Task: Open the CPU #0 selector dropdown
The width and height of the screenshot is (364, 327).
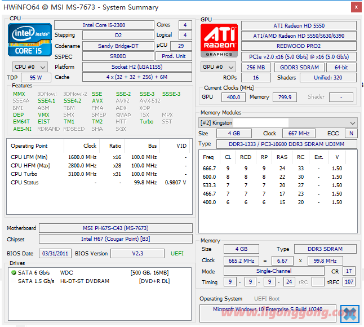Action: 31,67
